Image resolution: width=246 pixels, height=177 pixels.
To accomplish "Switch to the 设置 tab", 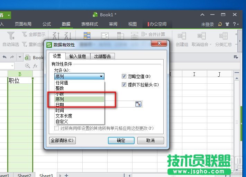I will (x=57, y=56).
